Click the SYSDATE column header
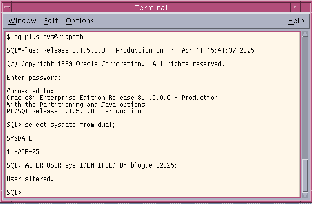Screen dimensions: 312x204 tap(19, 138)
